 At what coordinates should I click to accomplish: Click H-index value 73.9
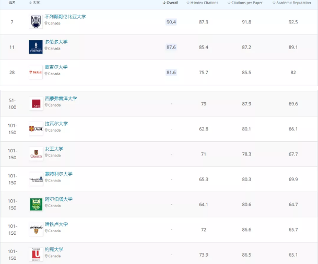pyautogui.click(x=204, y=255)
